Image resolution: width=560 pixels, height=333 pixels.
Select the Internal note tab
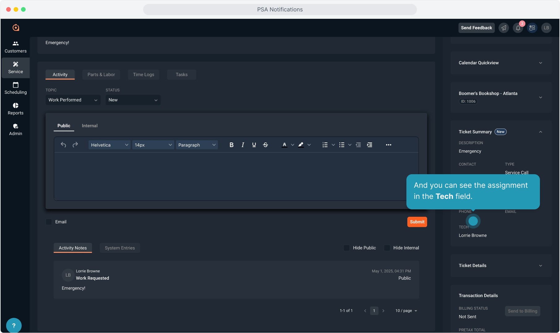coord(90,126)
